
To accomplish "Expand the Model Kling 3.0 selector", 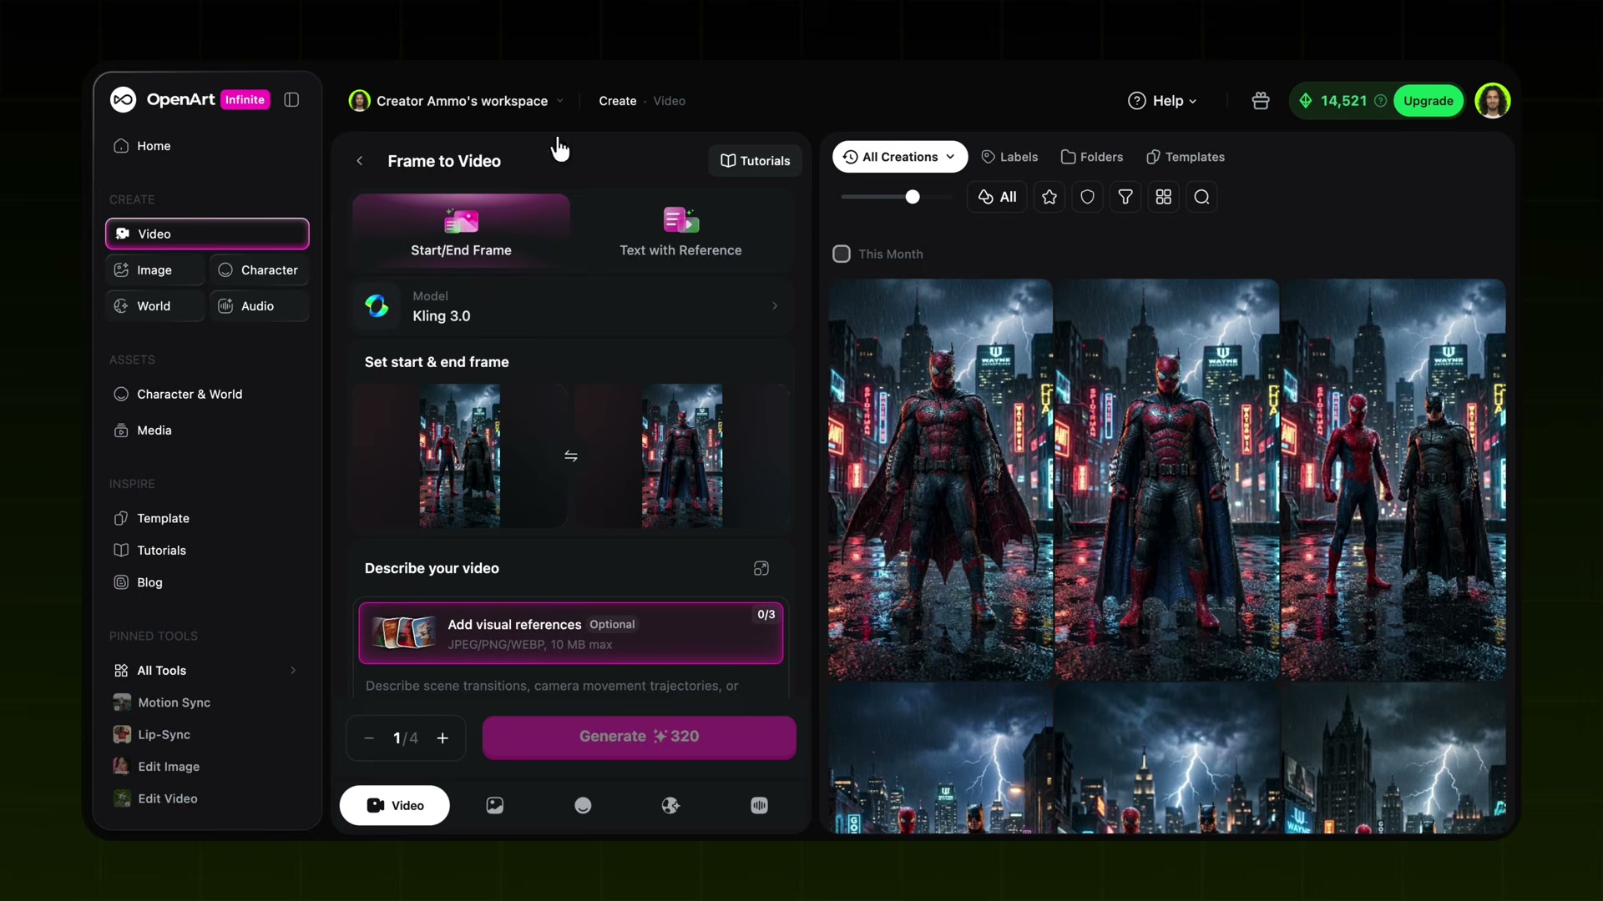I will click(572, 306).
